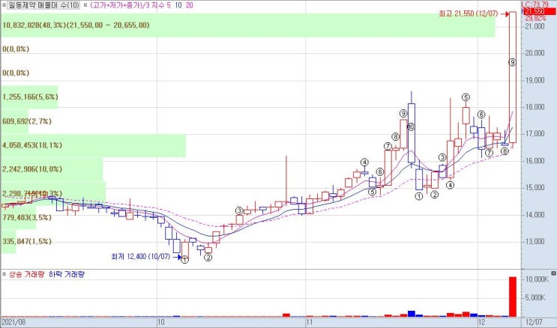Click the 18,000 price axis label

535,107
